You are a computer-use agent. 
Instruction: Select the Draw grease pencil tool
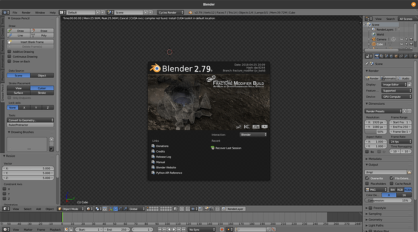click(18, 31)
